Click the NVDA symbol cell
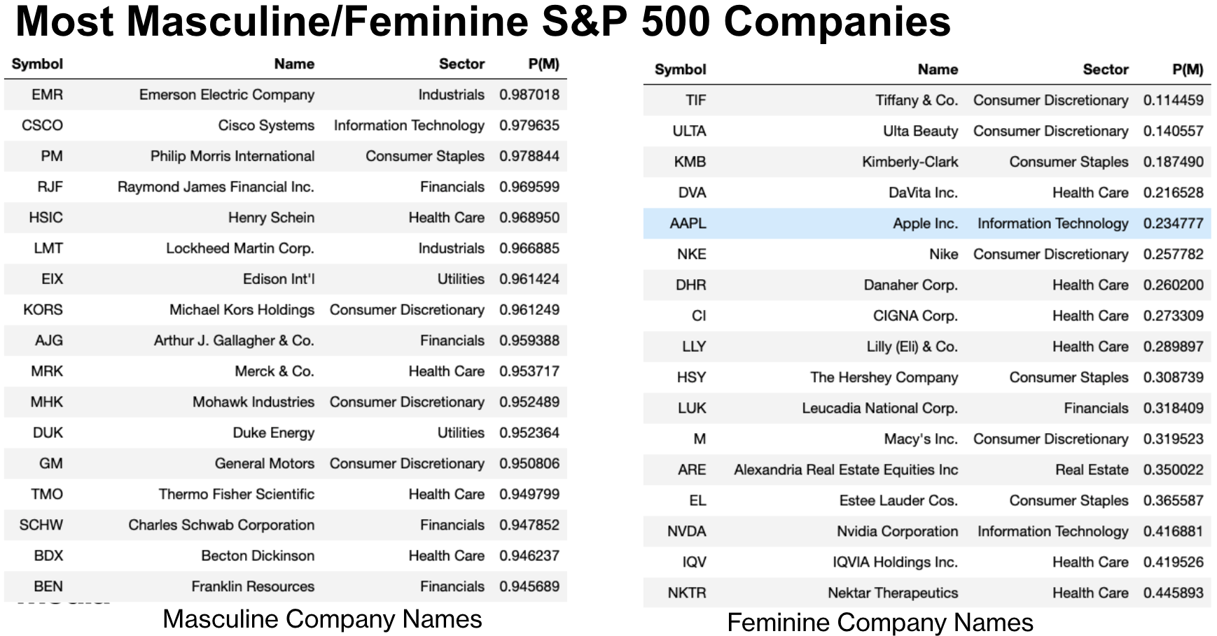The width and height of the screenshot is (1217, 636). 686,532
